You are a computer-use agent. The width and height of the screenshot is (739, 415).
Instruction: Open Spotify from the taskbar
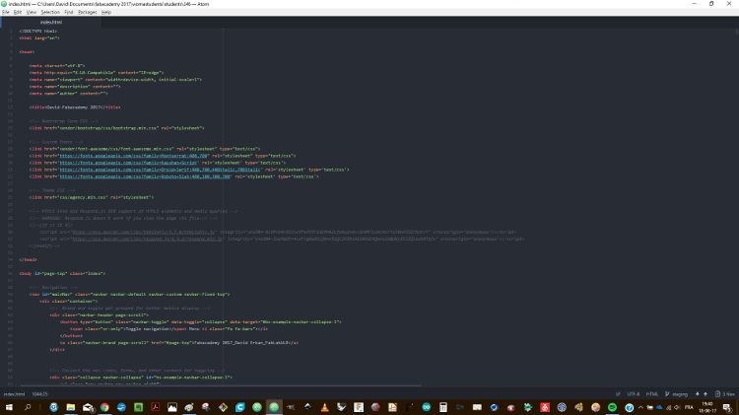pyautogui.click(x=612, y=407)
